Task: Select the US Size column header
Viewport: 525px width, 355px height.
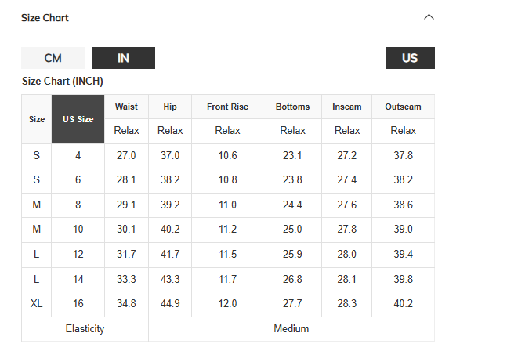Action: coord(78,119)
